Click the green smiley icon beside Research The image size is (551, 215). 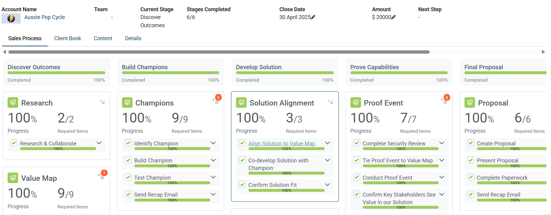(13, 103)
